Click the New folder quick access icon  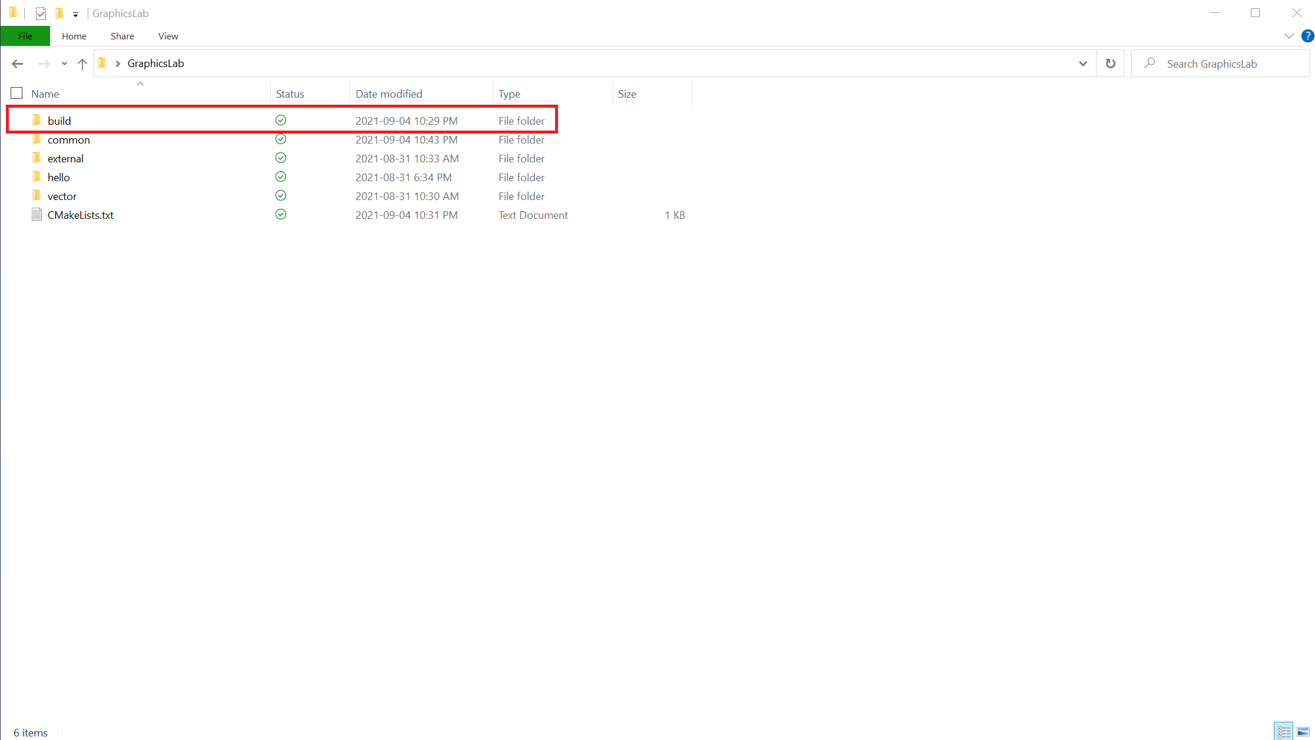tap(59, 13)
